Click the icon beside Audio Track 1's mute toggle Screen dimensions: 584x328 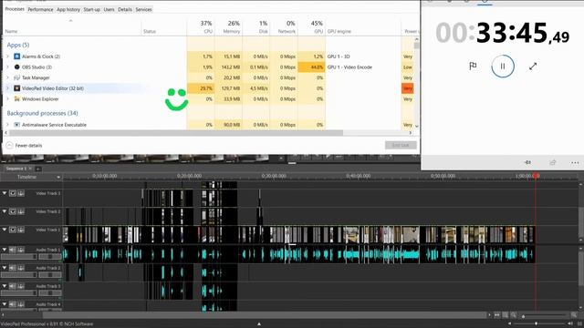pyautogui.click(x=21, y=250)
